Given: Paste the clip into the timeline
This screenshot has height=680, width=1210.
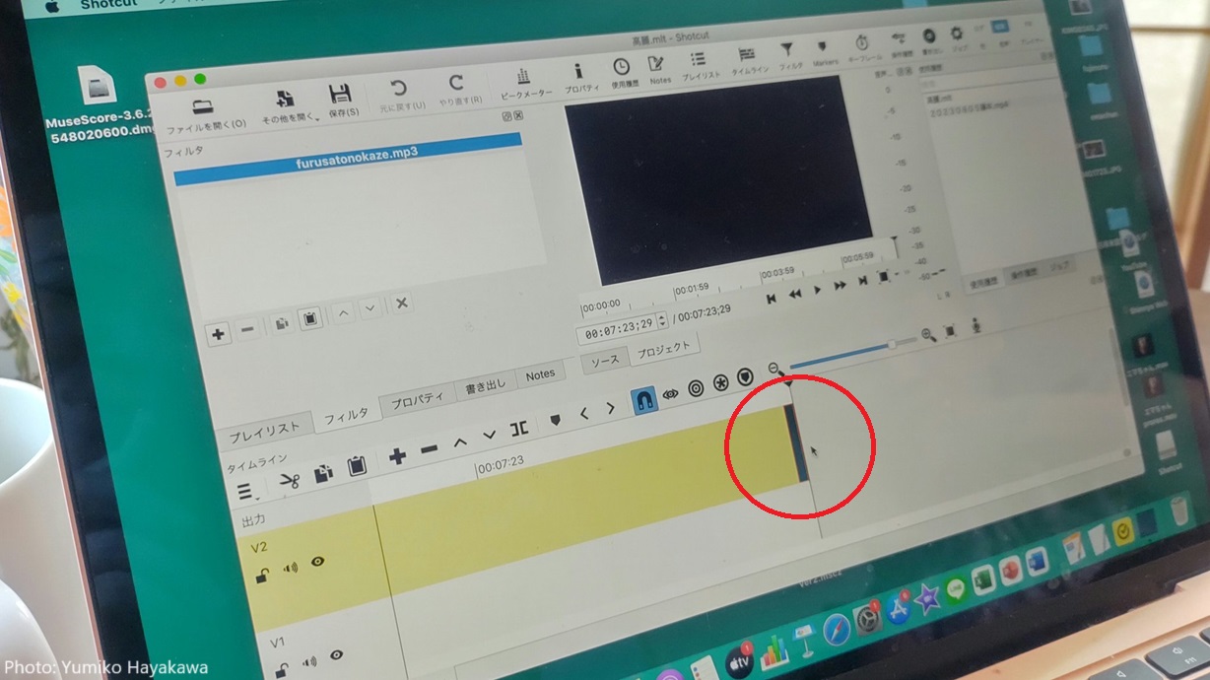Looking at the screenshot, I should 357,466.
